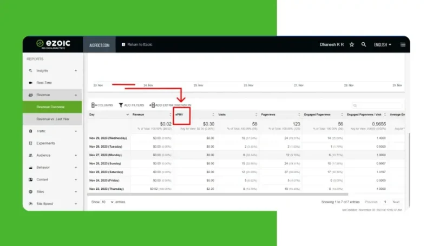This screenshot has height=246, width=433.
Task: Select the Nov 28, 2023 (Tuesday) row
Action: [246, 147]
